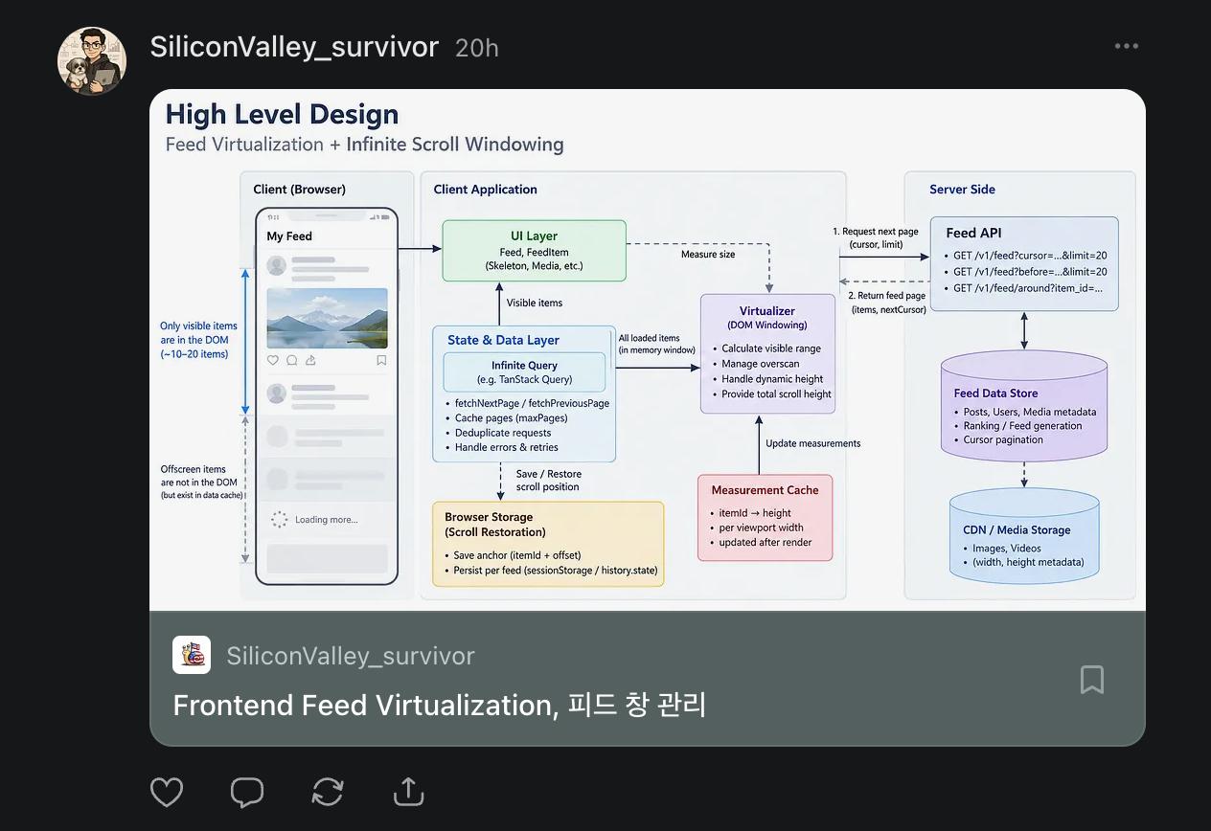The image size is (1211, 831).
Task: Click the '1. Request next page' label
Action: click(x=876, y=238)
